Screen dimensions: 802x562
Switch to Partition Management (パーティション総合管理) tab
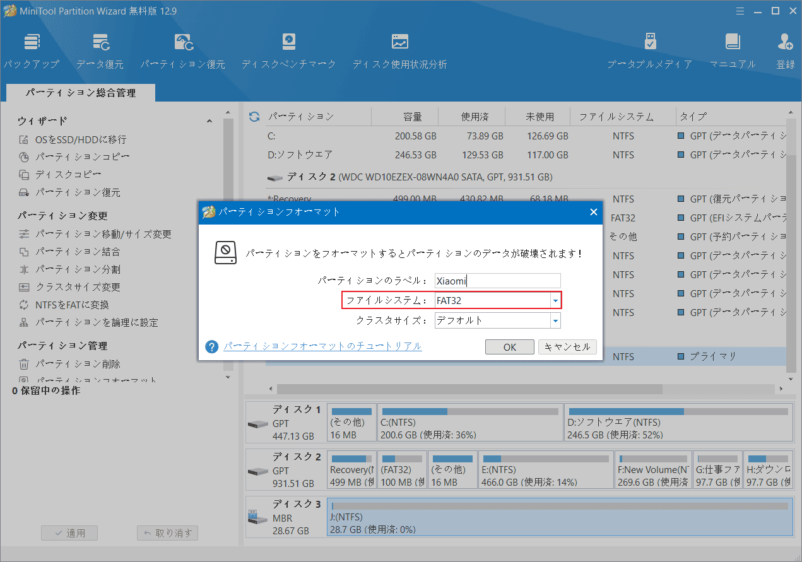(x=81, y=93)
